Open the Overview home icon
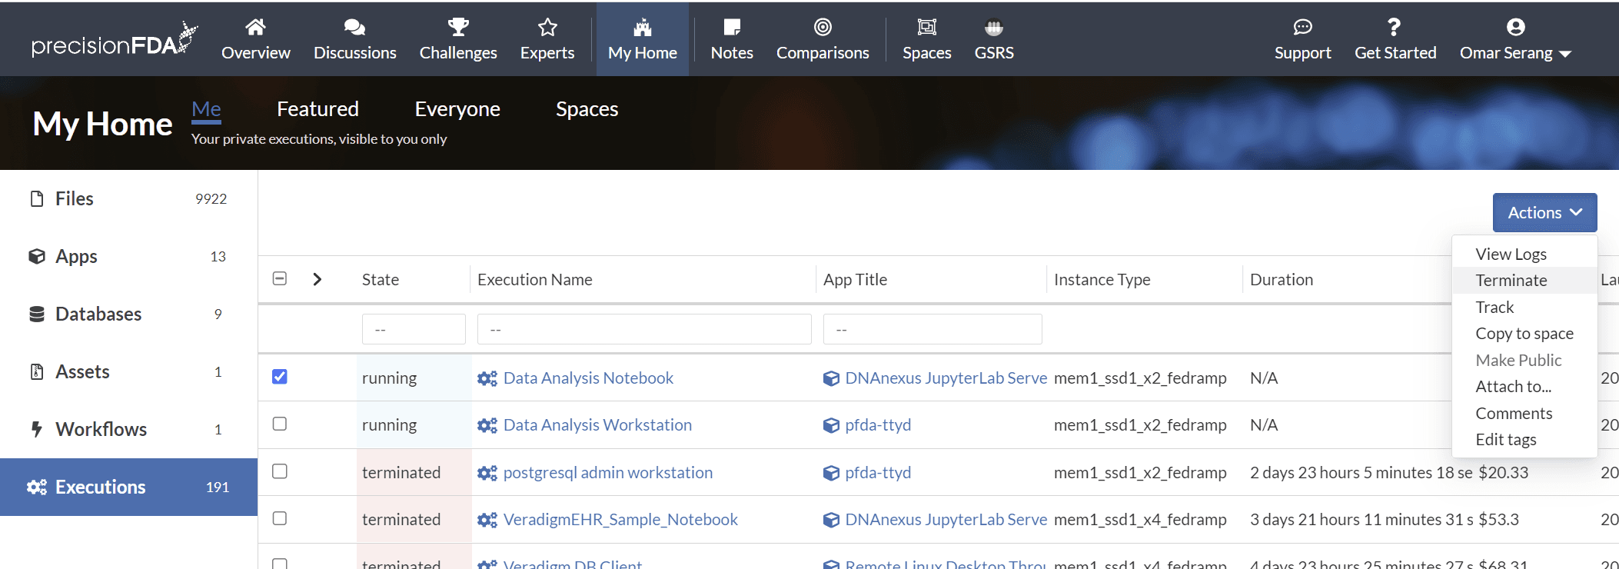This screenshot has width=1619, height=569. tap(255, 28)
